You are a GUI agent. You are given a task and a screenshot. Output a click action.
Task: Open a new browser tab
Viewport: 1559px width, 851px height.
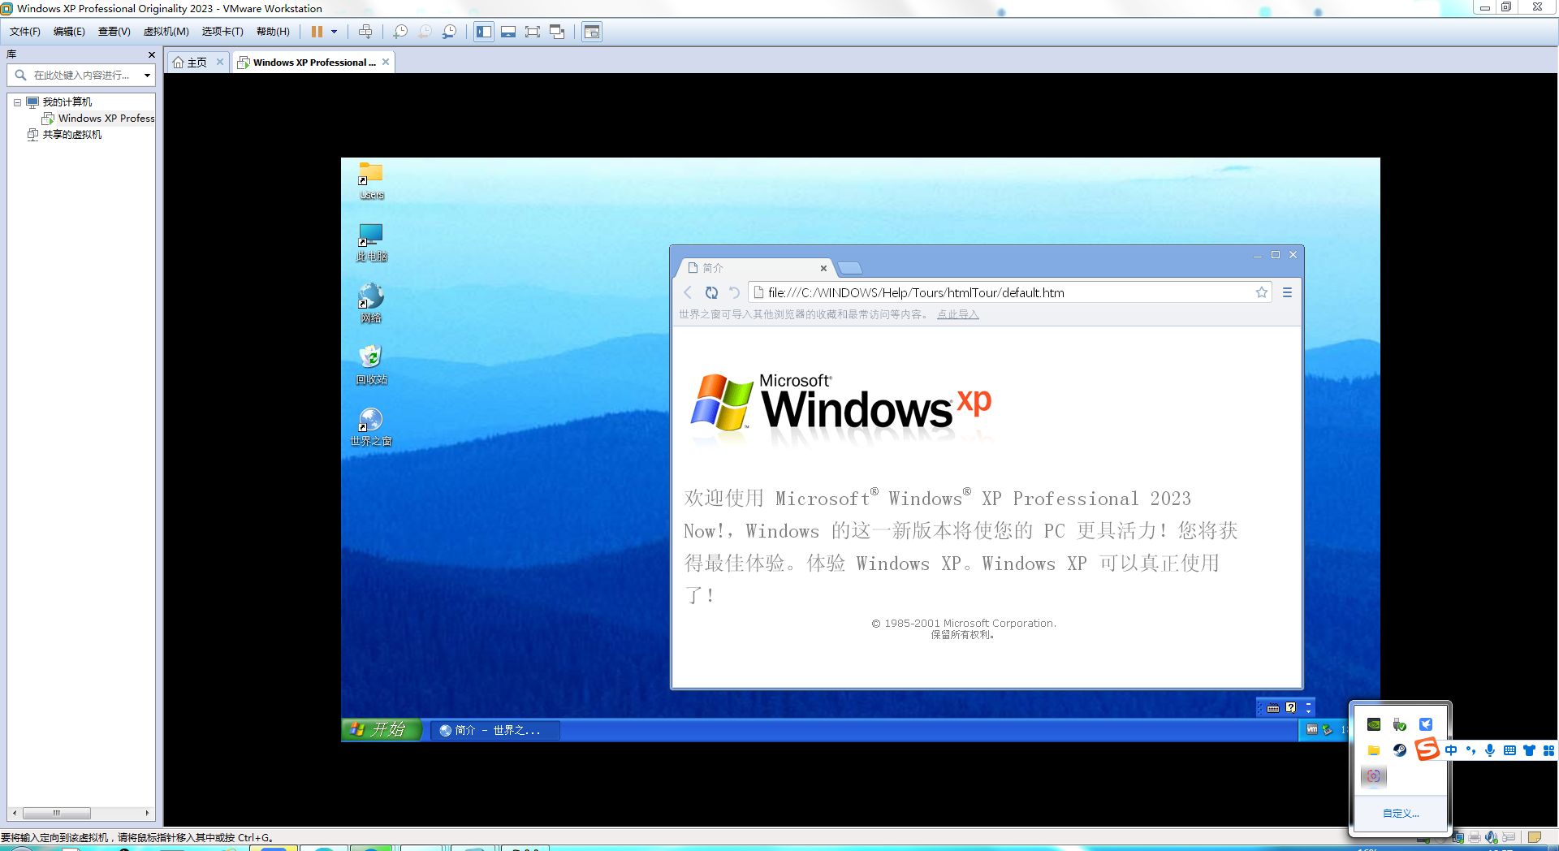click(x=849, y=268)
